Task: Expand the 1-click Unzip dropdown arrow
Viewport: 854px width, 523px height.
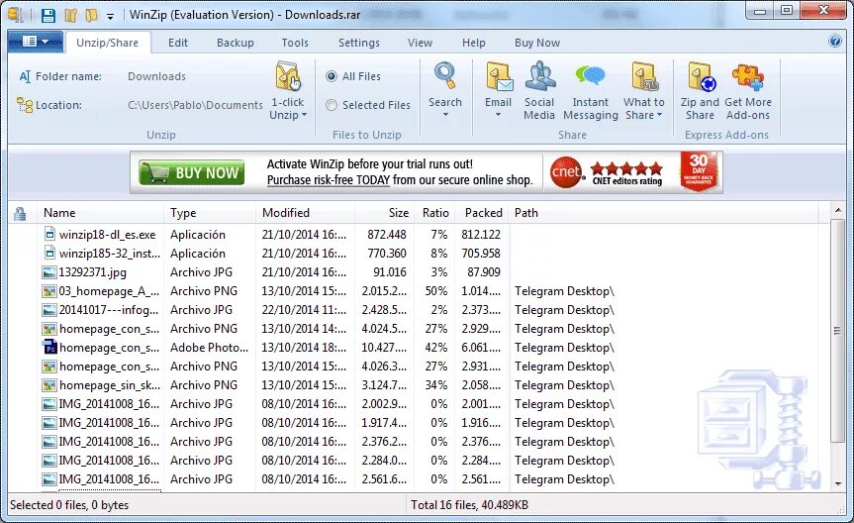Action: [x=304, y=115]
